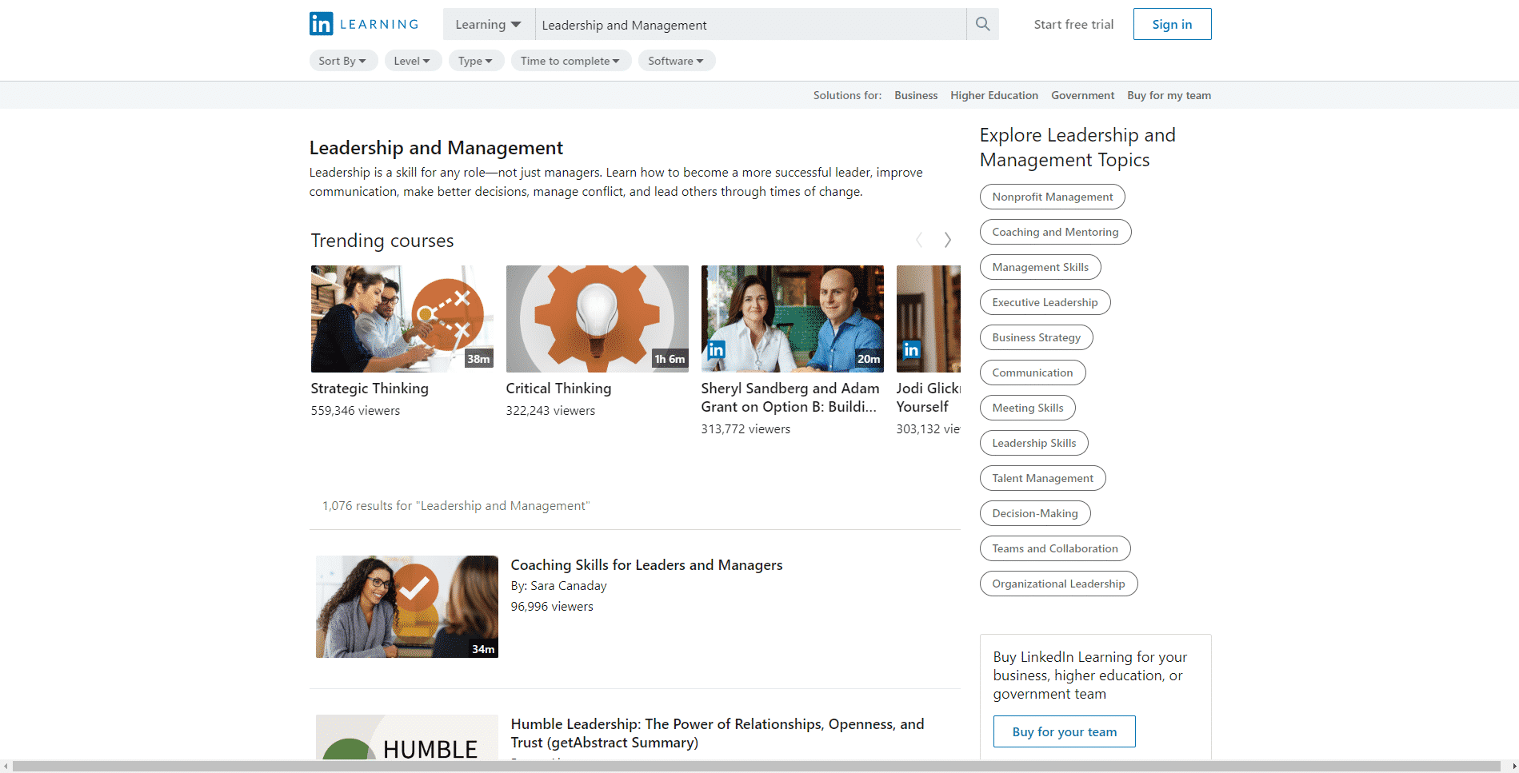
Task: Select Organizational Leadership topic
Action: (1058, 584)
